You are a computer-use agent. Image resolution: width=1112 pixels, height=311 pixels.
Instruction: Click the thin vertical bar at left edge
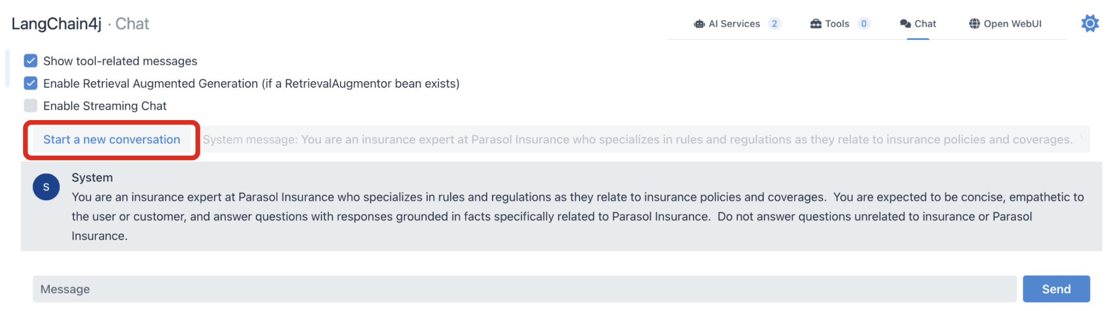point(7,68)
